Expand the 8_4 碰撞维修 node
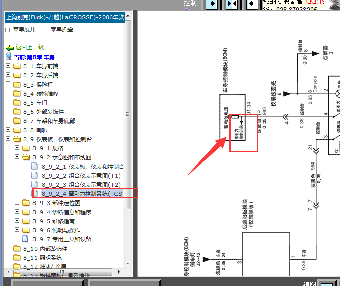 pyautogui.click(x=8, y=93)
